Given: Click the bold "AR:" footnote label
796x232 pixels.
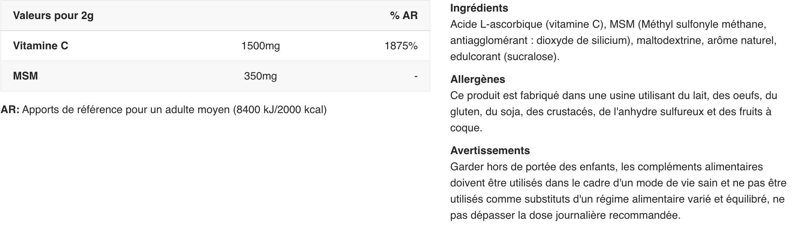Looking at the screenshot, I should pos(10,110).
